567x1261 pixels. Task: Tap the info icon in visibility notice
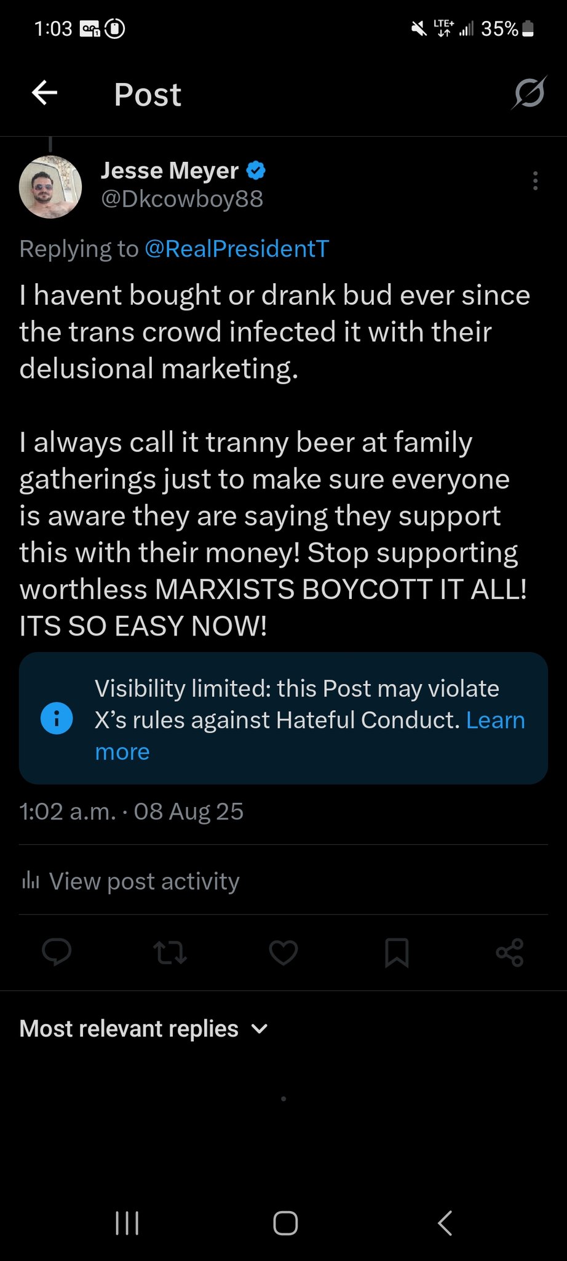pyautogui.click(x=57, y=719)
